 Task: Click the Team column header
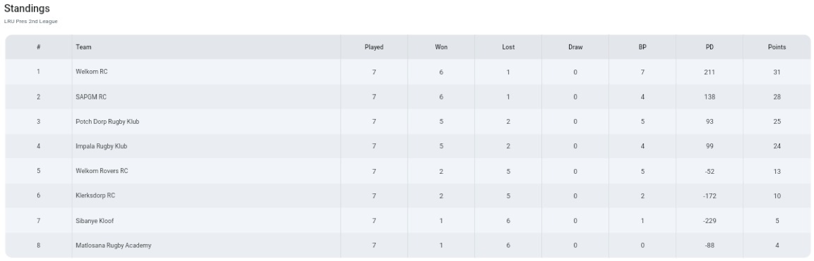(83, 47)
